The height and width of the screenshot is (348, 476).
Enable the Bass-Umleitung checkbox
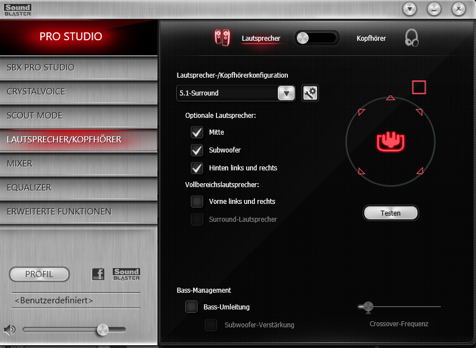tap(191, 307)
